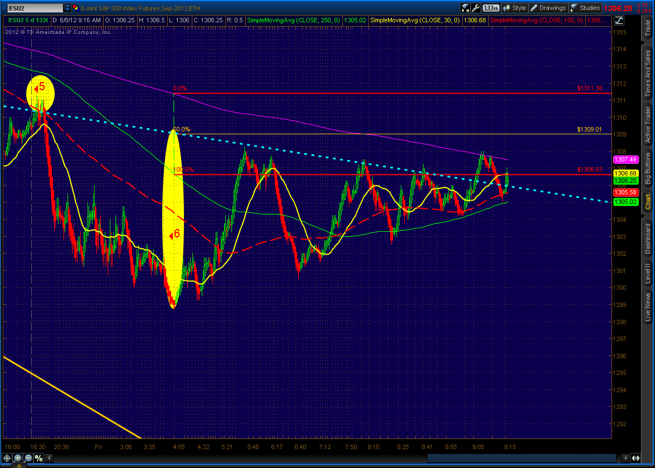The height and width of the screenshot is (468, 655).
Task: Click the $1306.63 price level label
Action: (589, 169)
